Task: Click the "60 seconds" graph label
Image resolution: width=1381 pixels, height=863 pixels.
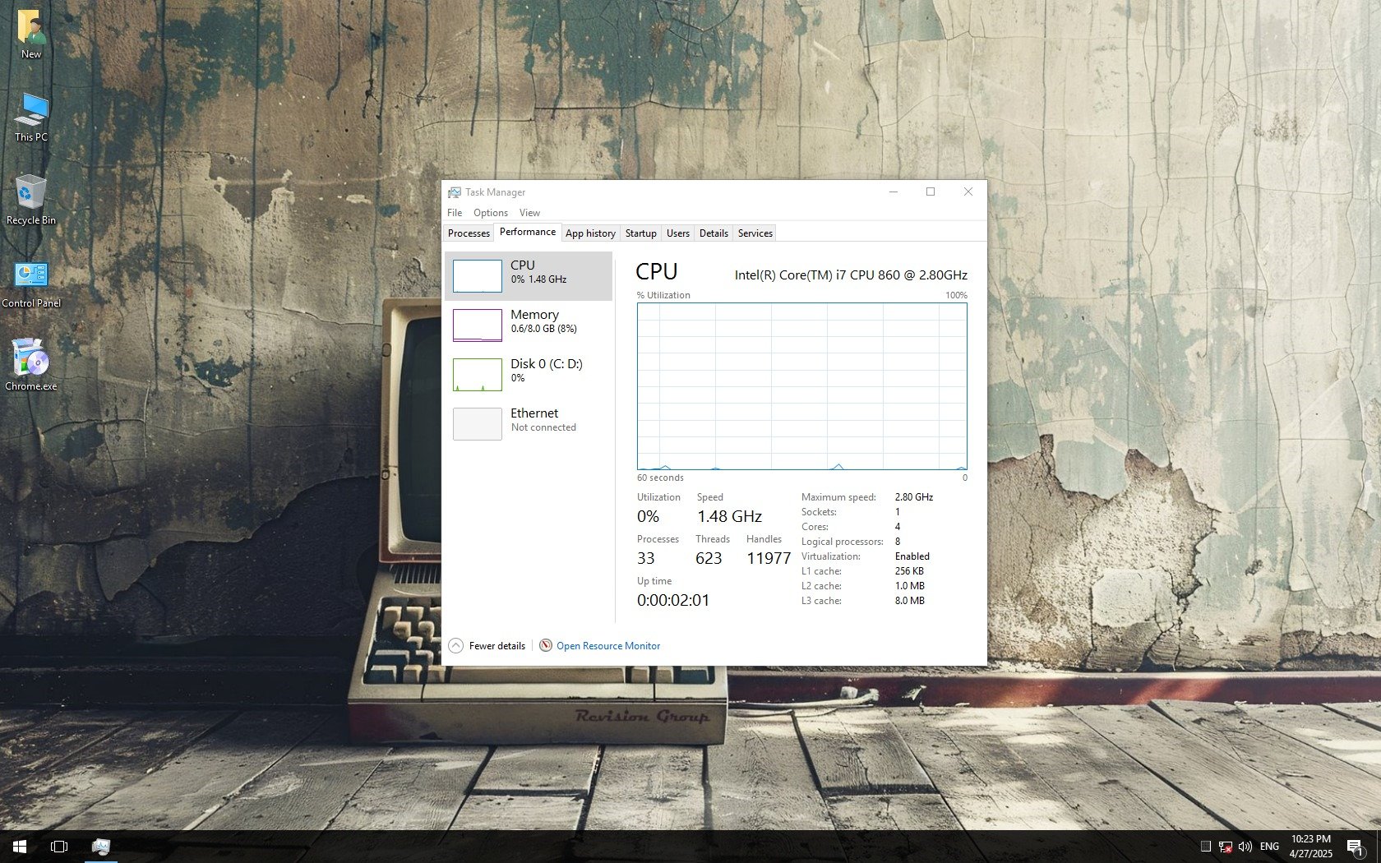Action: 660,478
